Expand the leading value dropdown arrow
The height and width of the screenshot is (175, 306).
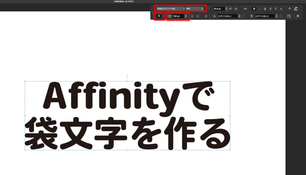point(186,16)
